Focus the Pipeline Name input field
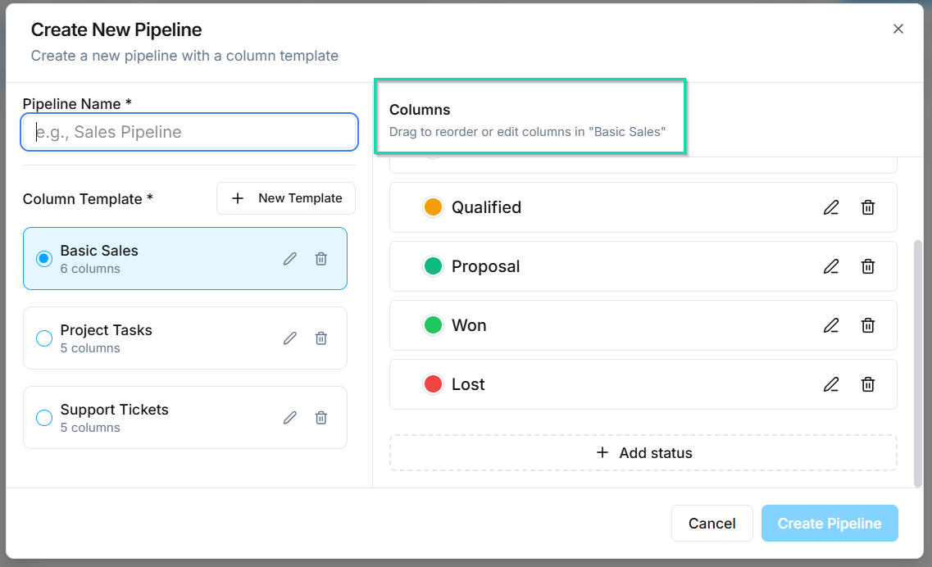The image size is (932, 567). 189,132
